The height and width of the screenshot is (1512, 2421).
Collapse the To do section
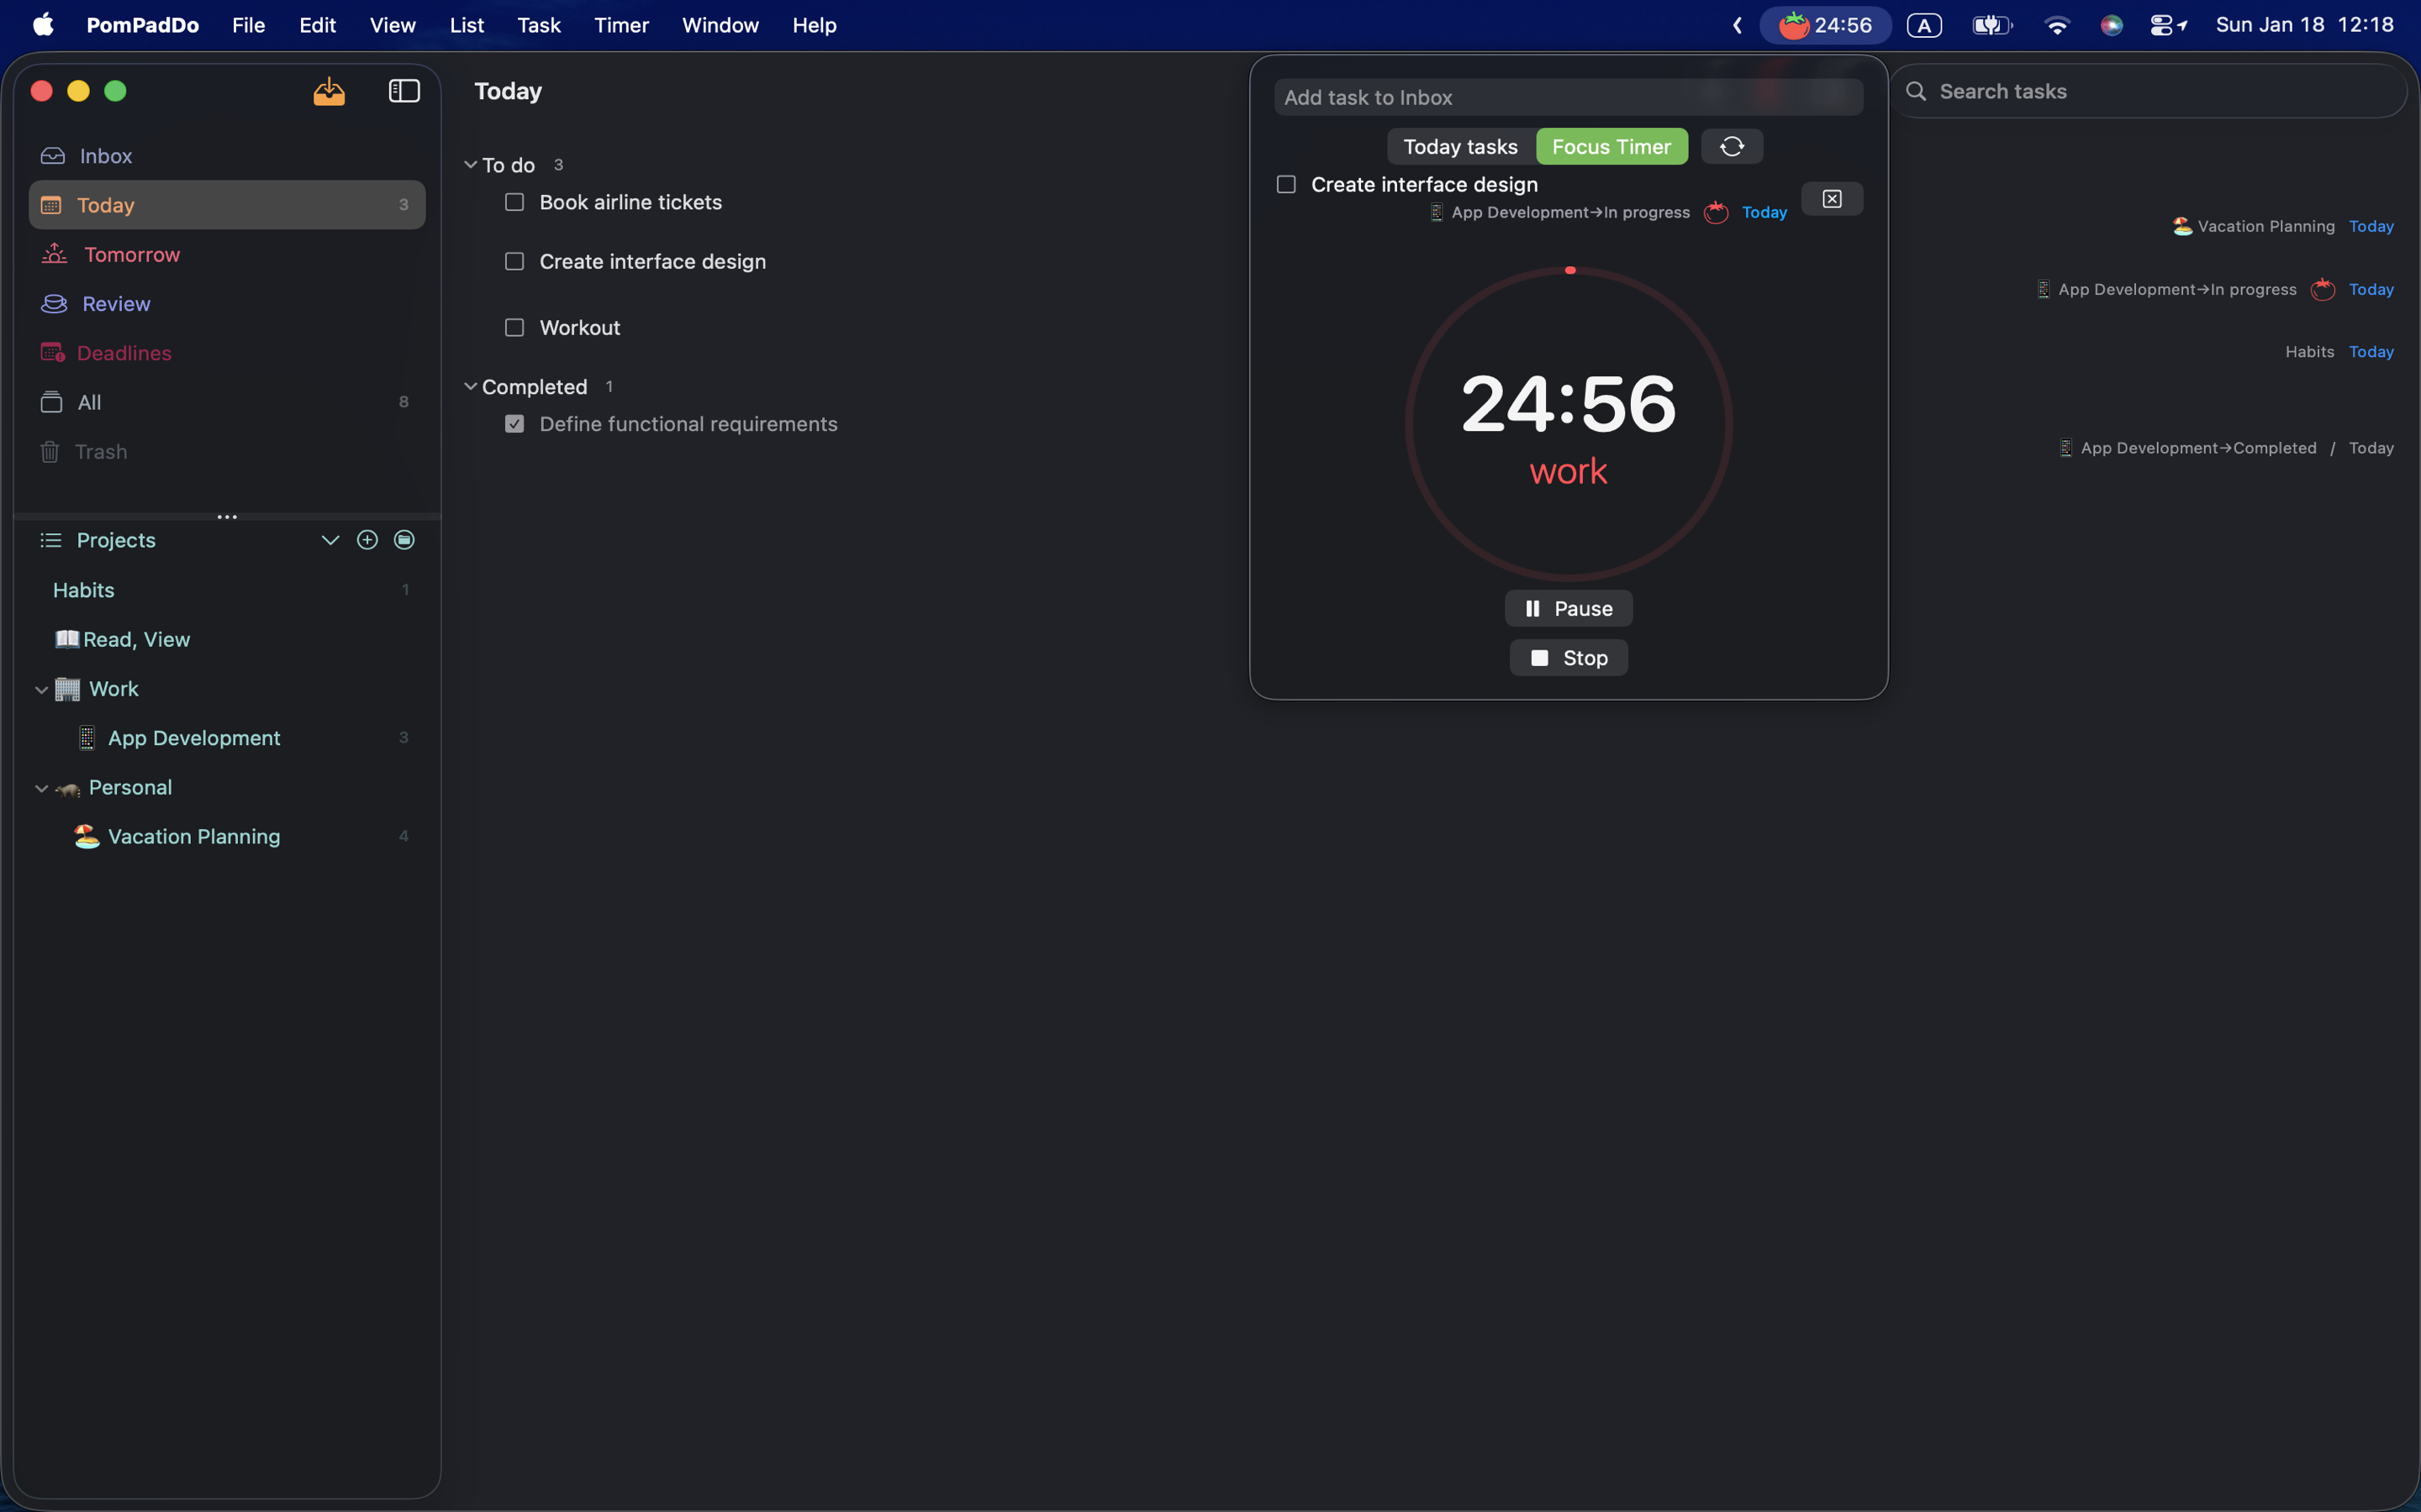pyautogui.click(x=470, y=165)
